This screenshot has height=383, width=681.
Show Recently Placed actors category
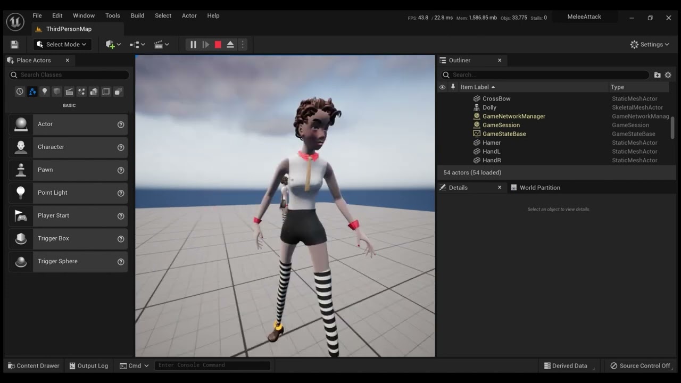click(20, 91)
